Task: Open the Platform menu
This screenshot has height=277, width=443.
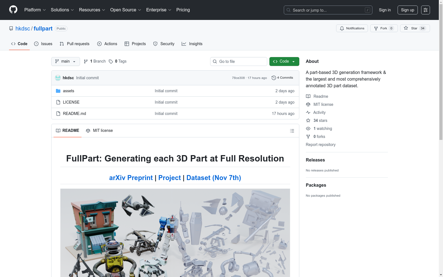Action: (x=35, y=10)
